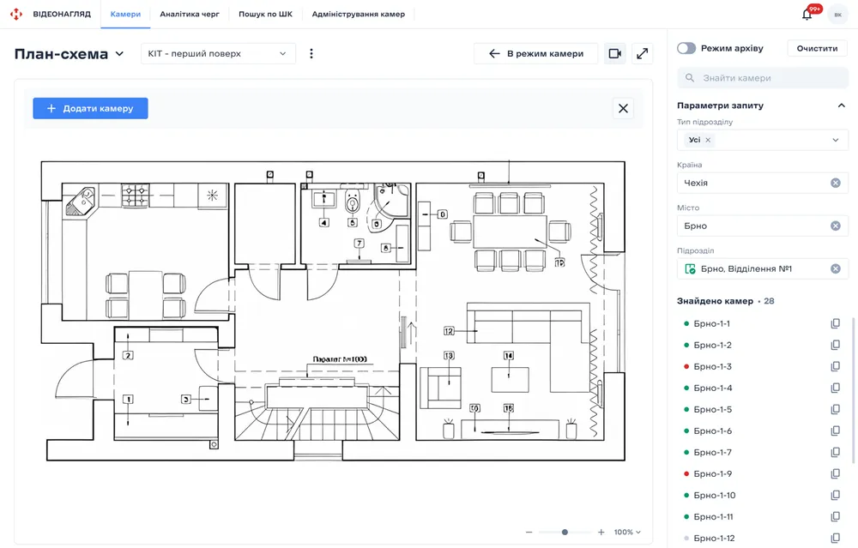The image size is (858, 548).
Task: Click marker 12 on floor plan
Action: [x=449, y=331]
